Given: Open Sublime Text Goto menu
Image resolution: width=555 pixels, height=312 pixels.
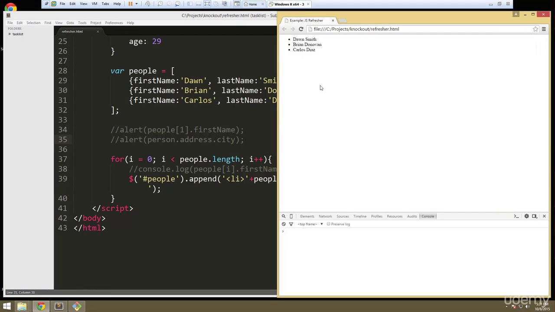Looking at the screenshot, I should 70,23.
